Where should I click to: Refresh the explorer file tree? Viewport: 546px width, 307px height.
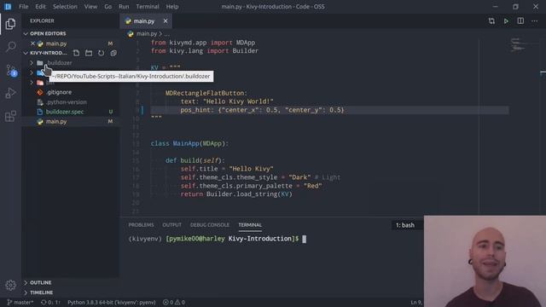[x=101, y=53]
